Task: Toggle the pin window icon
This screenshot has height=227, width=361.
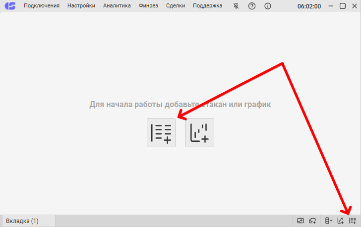Action: click(x=236, y=6)
